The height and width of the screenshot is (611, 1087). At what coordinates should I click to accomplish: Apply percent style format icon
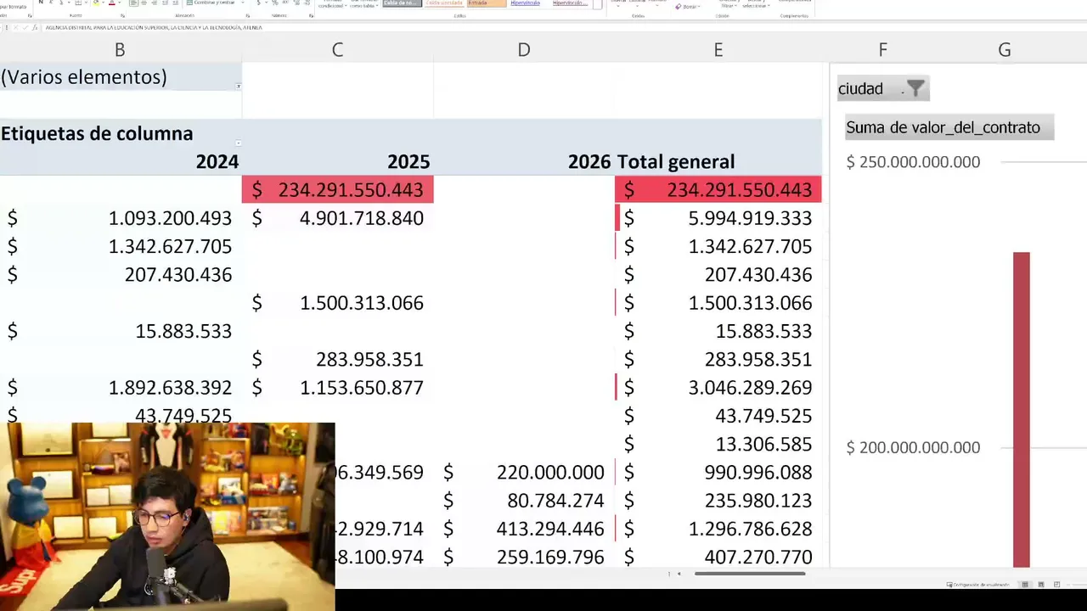(x=274, y=3)
